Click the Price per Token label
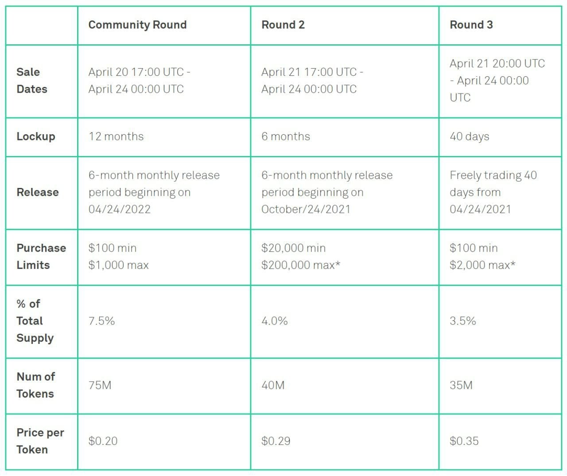Viewport: 567px width, 476px height. tap(40, 441)
